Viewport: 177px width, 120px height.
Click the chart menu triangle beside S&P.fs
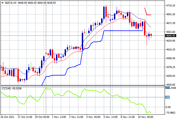tap(2, 3)
